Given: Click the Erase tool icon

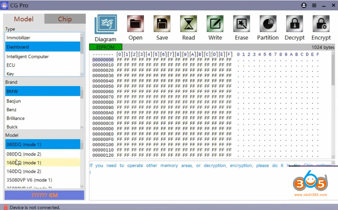Looking at the screenshot, I should tap(241, 24).
